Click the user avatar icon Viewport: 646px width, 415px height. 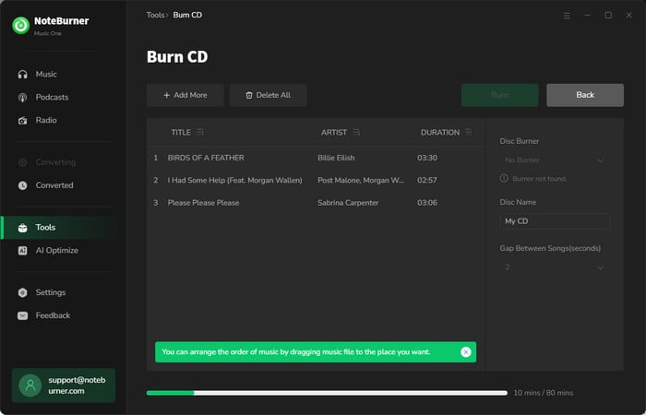30,385
